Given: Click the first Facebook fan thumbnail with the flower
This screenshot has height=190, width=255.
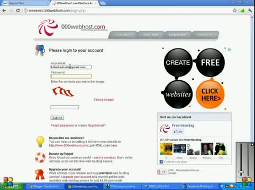Looking at the screenshot, I should pos(166,149).
